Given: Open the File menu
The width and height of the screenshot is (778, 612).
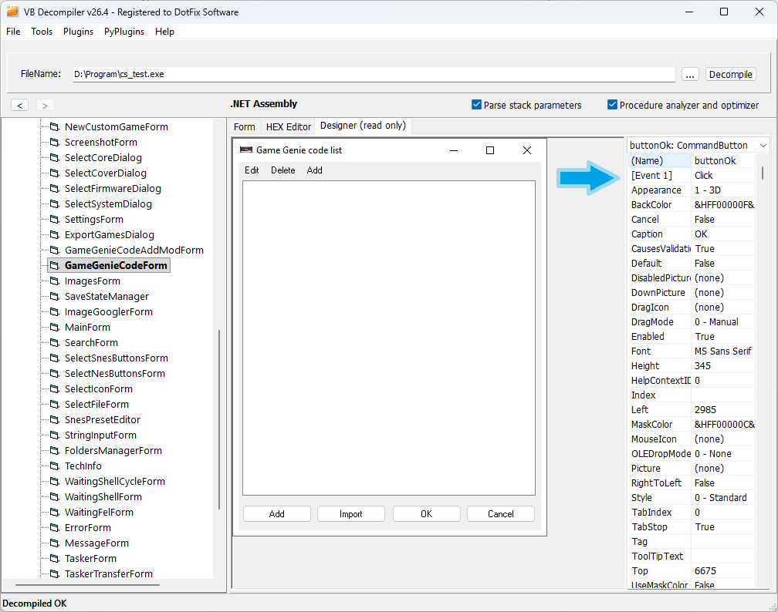Looking at the screenshot, I should [13, 32].
